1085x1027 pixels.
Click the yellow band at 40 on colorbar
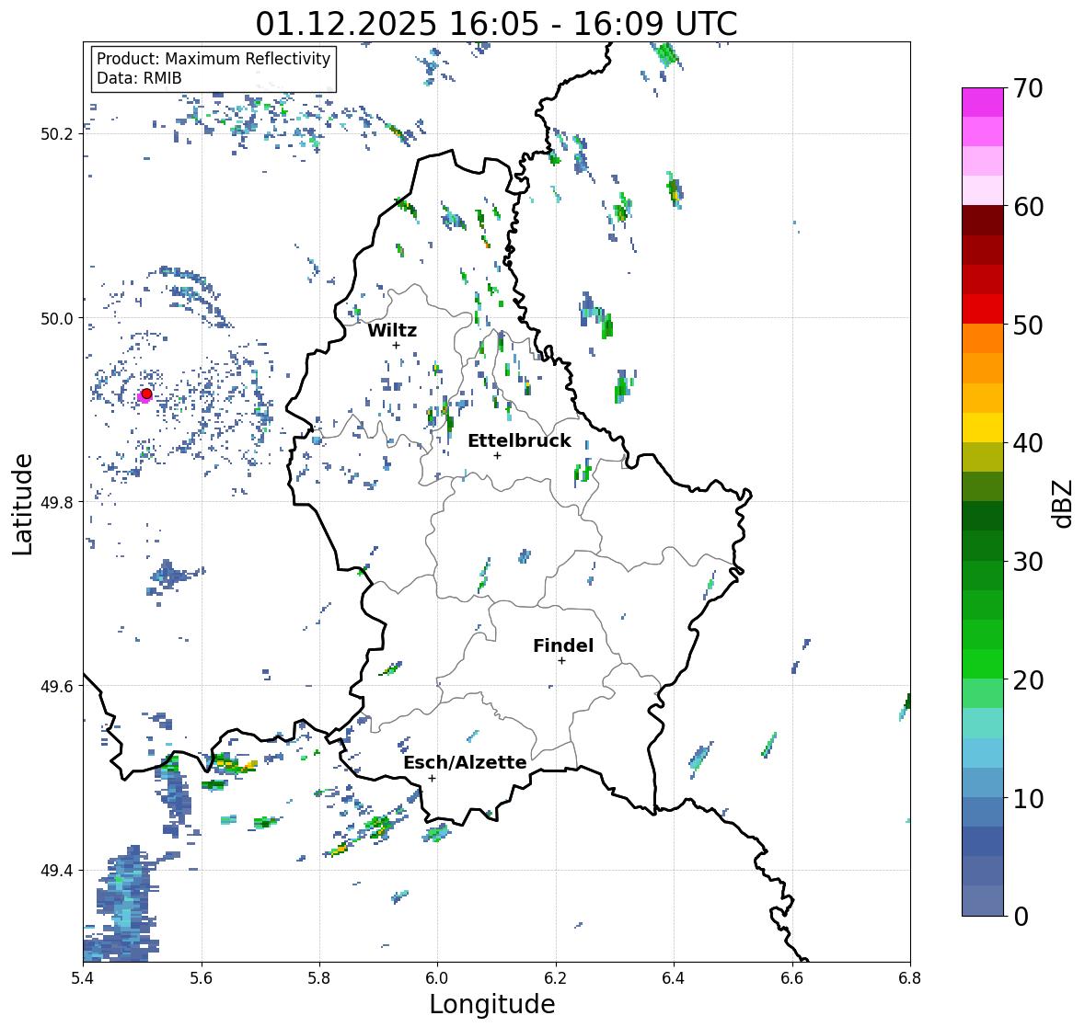coord(983,428)
